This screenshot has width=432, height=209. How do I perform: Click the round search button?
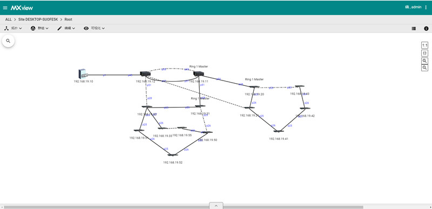(x=8, y=41)
